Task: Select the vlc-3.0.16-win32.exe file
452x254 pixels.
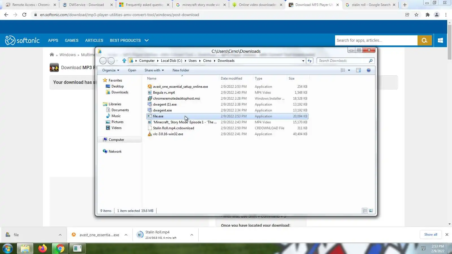Action: [x=168, y=134]
